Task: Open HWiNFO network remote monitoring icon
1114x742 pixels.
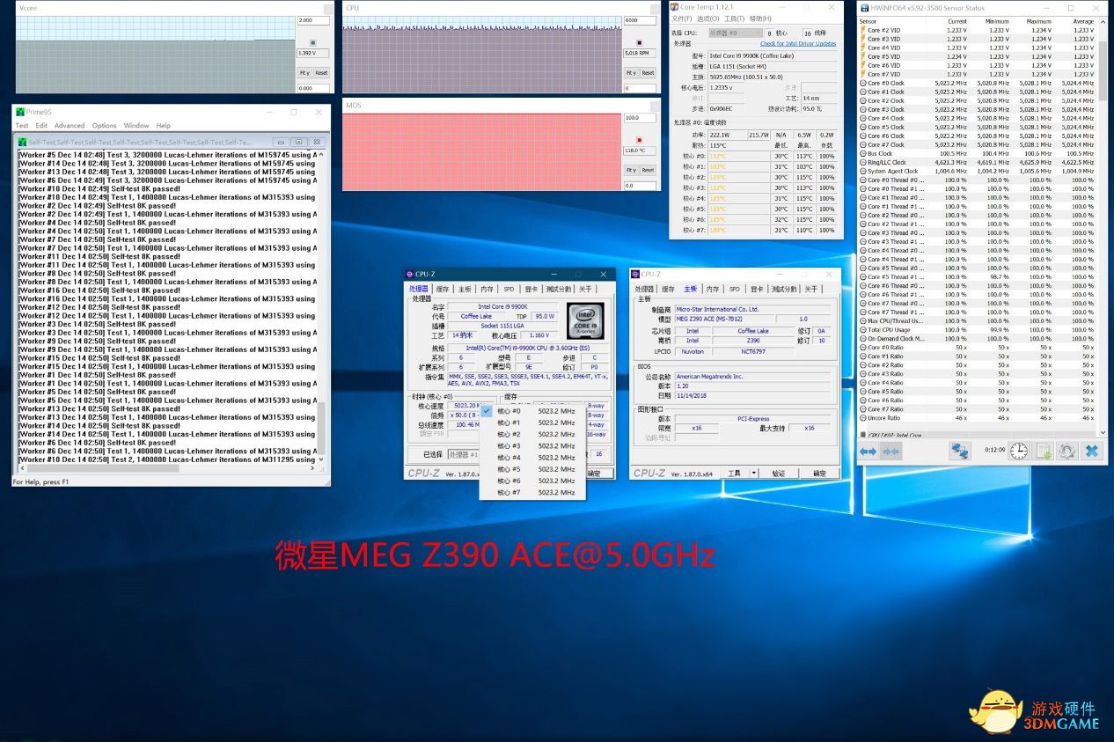Action: click(959, 451)
